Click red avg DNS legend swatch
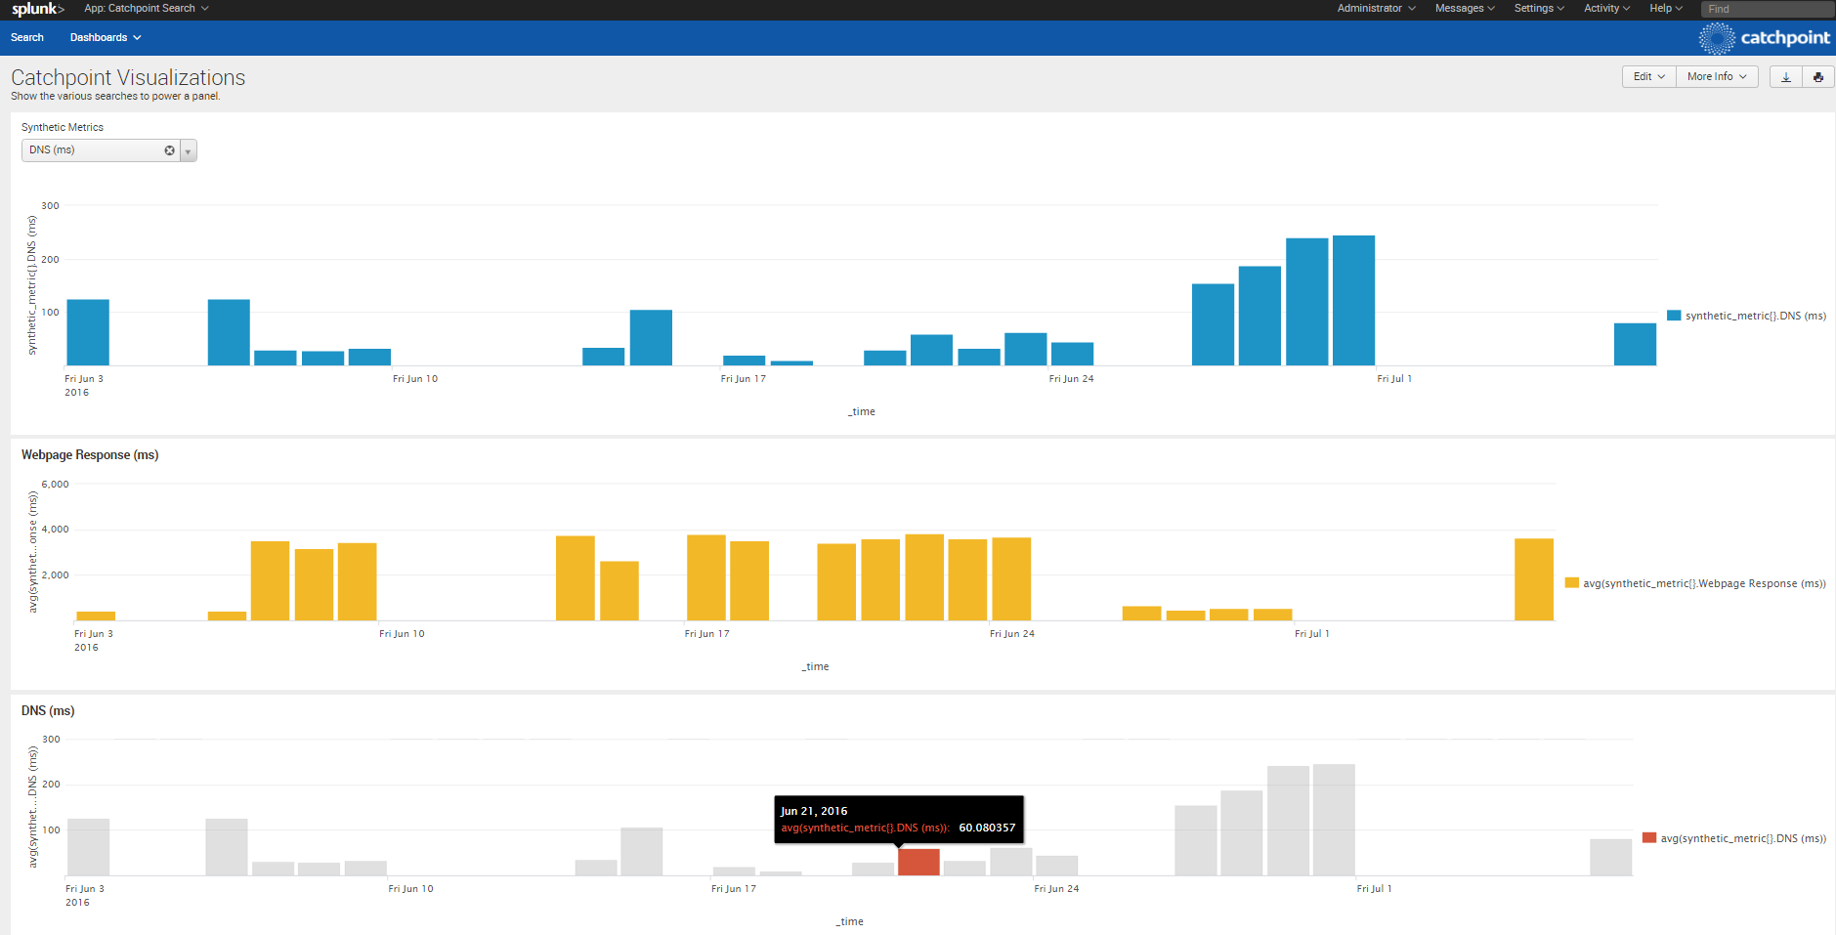 click(1649, 838)
